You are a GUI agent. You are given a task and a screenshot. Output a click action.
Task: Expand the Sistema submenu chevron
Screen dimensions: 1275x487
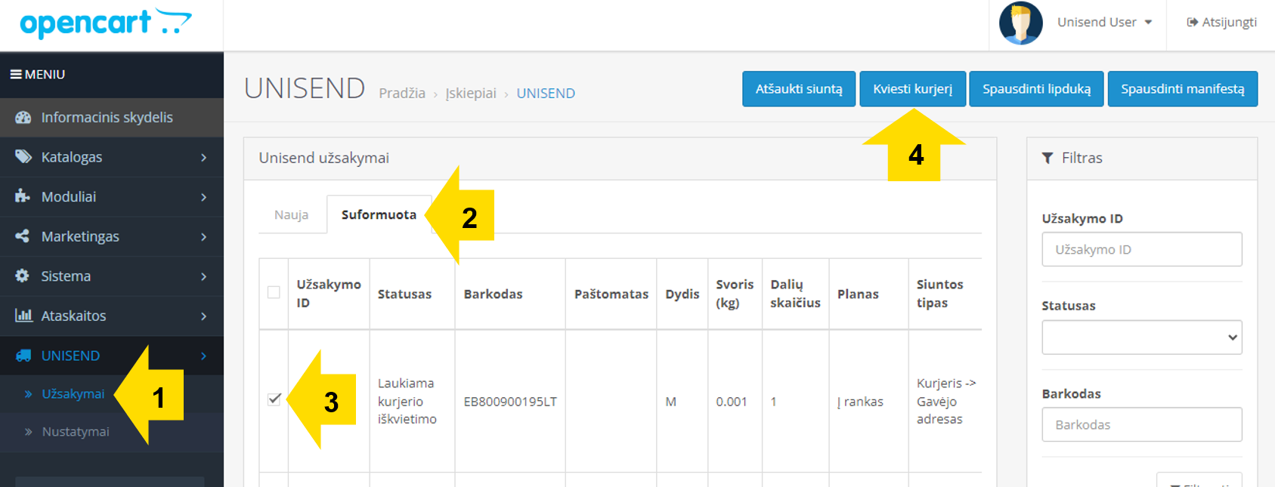pyautogui.click(x=204, y=276)
